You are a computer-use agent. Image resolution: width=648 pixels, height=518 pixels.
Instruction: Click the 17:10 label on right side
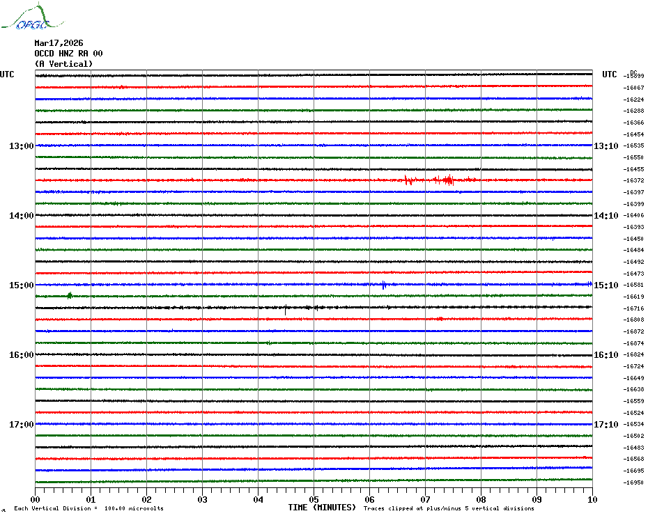pos(605,425)
